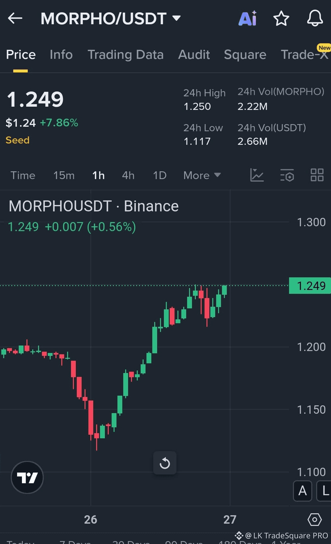Open the chart layout grid icon

[x=317, y=175]
